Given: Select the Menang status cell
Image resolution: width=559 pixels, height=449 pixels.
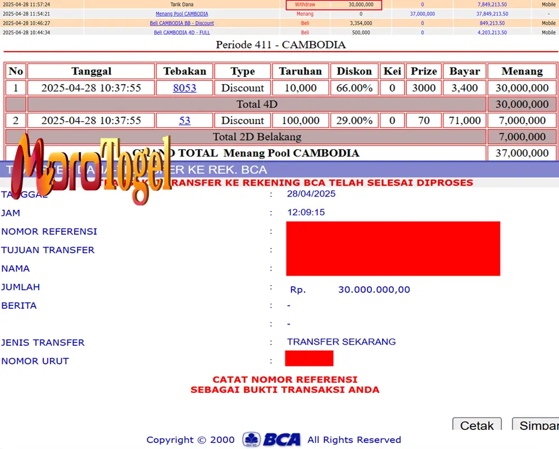Looking at the screenshot, I should click(306, 13).
